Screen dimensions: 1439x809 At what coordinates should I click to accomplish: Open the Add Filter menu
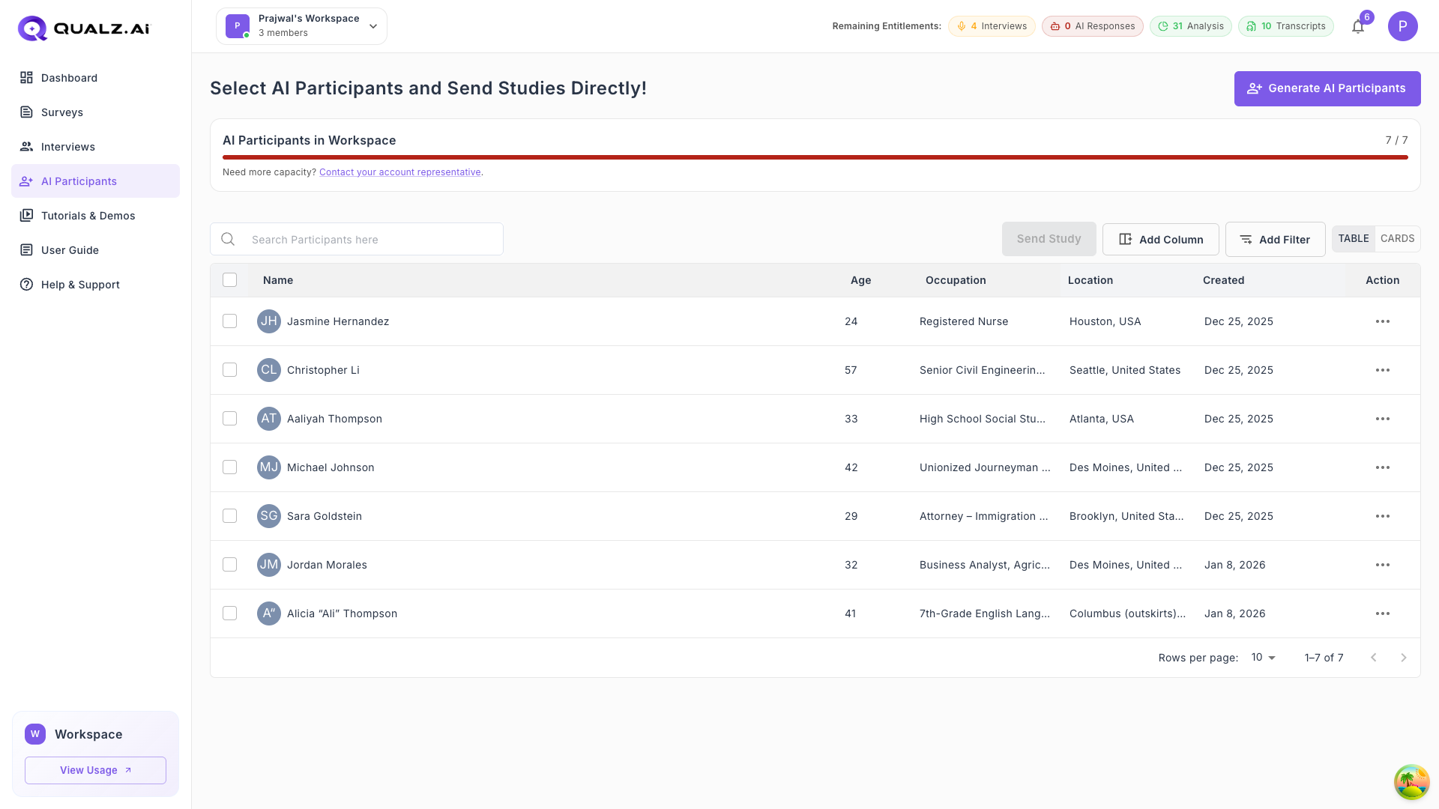pos(1275,240)
